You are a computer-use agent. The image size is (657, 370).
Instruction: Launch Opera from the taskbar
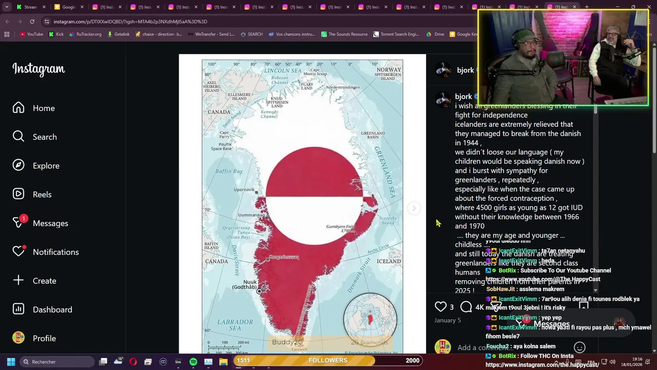point(133,362)
